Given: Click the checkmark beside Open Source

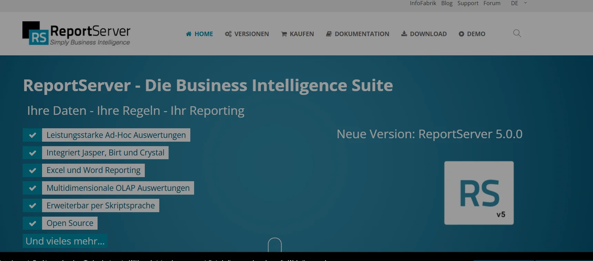Looking at the screenshot, I should (32, 223).
